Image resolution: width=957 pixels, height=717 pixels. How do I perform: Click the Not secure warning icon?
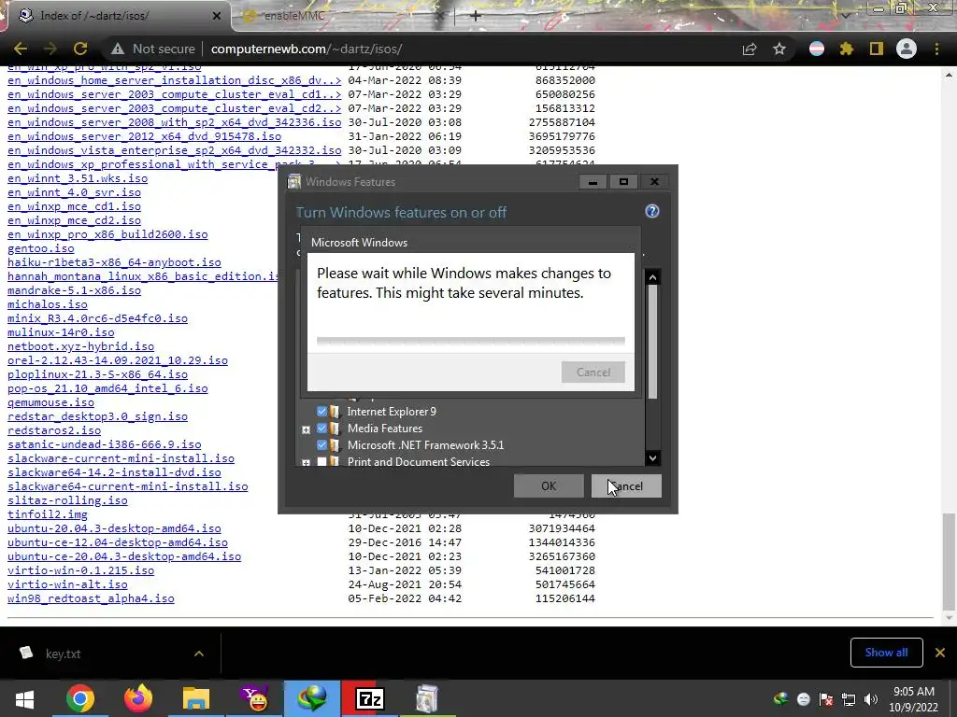coord(117,49)
